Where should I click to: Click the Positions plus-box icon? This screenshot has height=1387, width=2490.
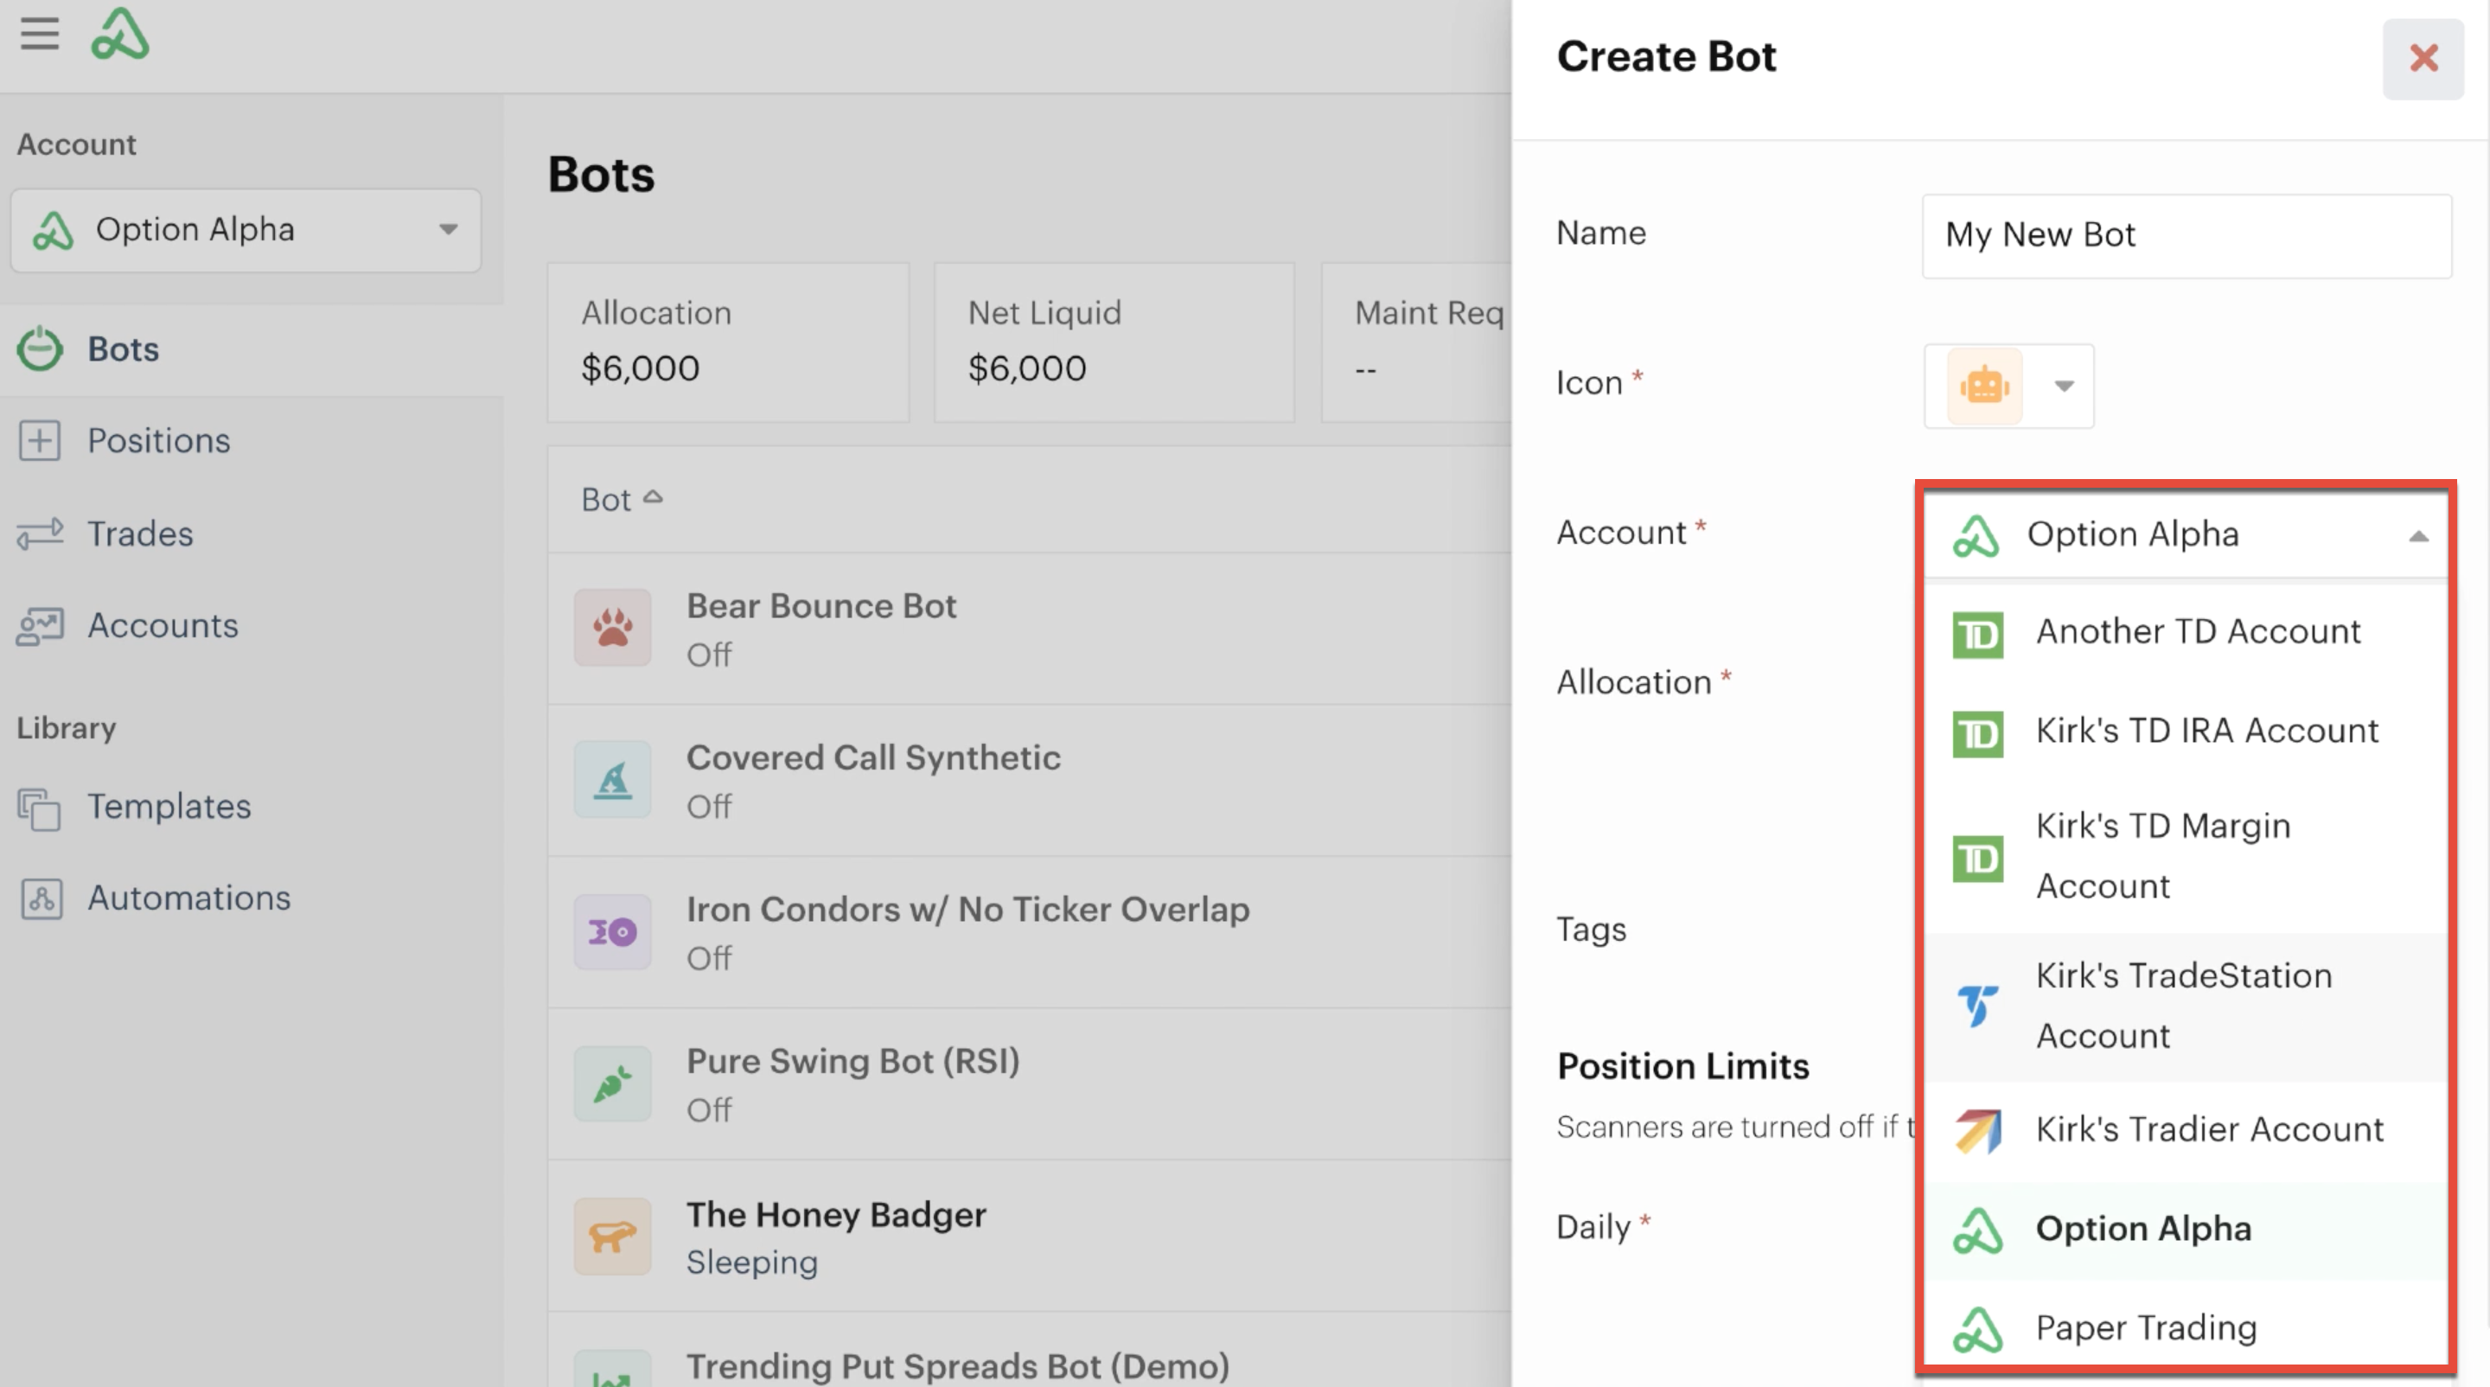point(40,441)
